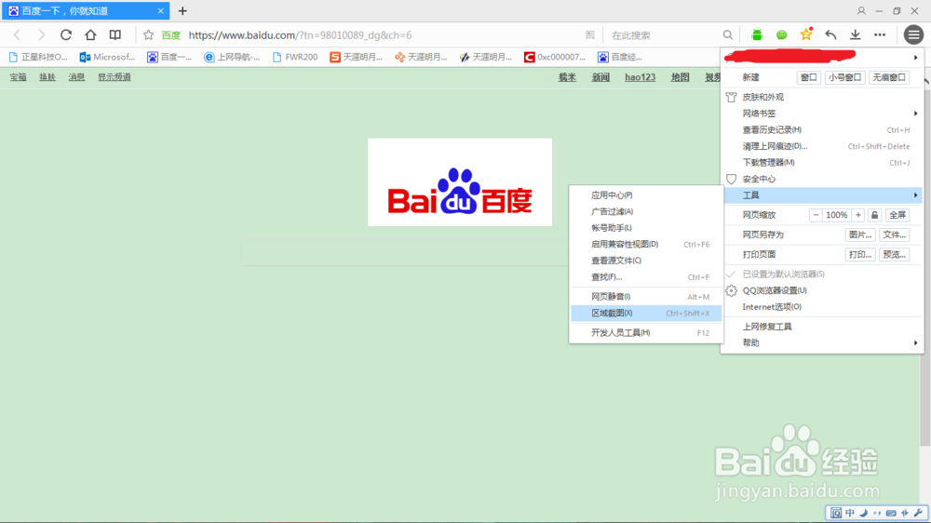Open the 正星科技O... bookmark

(x=38, y=57)
